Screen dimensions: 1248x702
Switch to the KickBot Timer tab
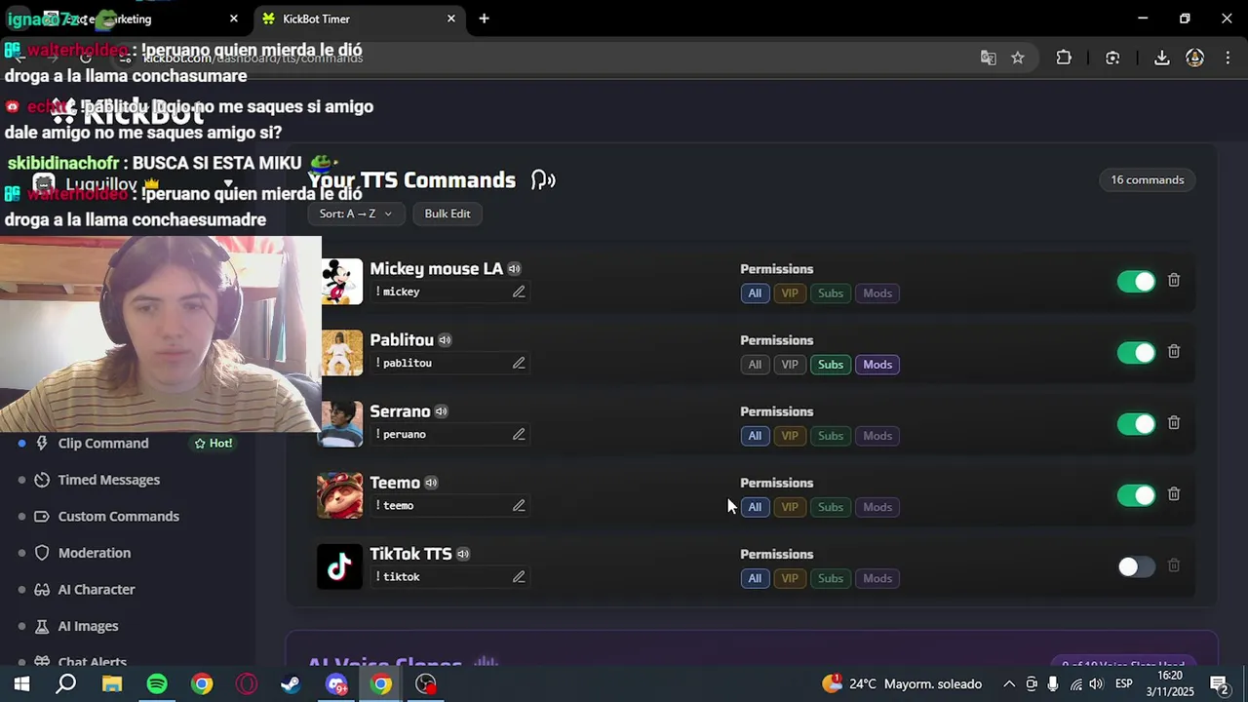click(358, 19)
